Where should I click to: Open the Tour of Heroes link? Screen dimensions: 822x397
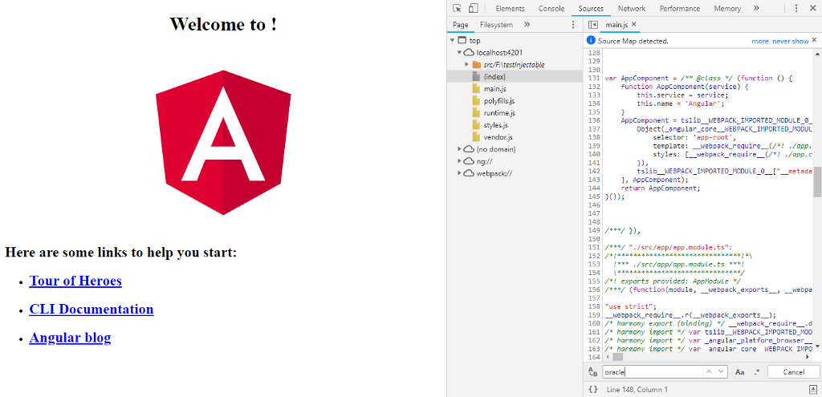[x=75, y=281]
